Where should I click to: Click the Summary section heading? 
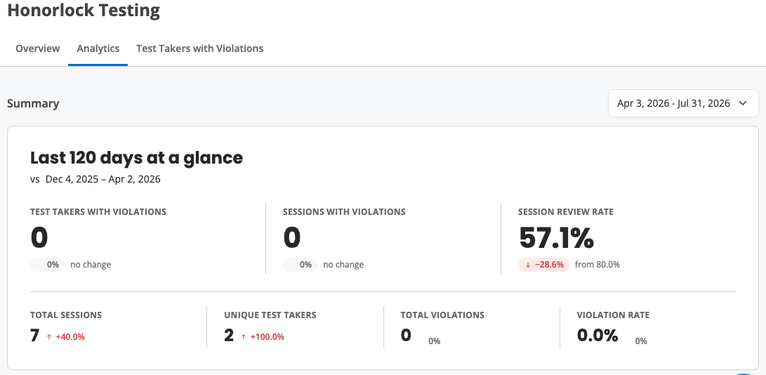click(33, 104)
